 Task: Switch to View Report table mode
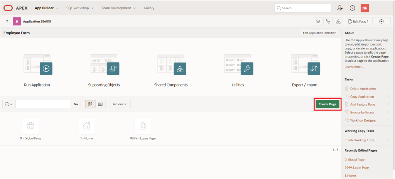(100, 104)
